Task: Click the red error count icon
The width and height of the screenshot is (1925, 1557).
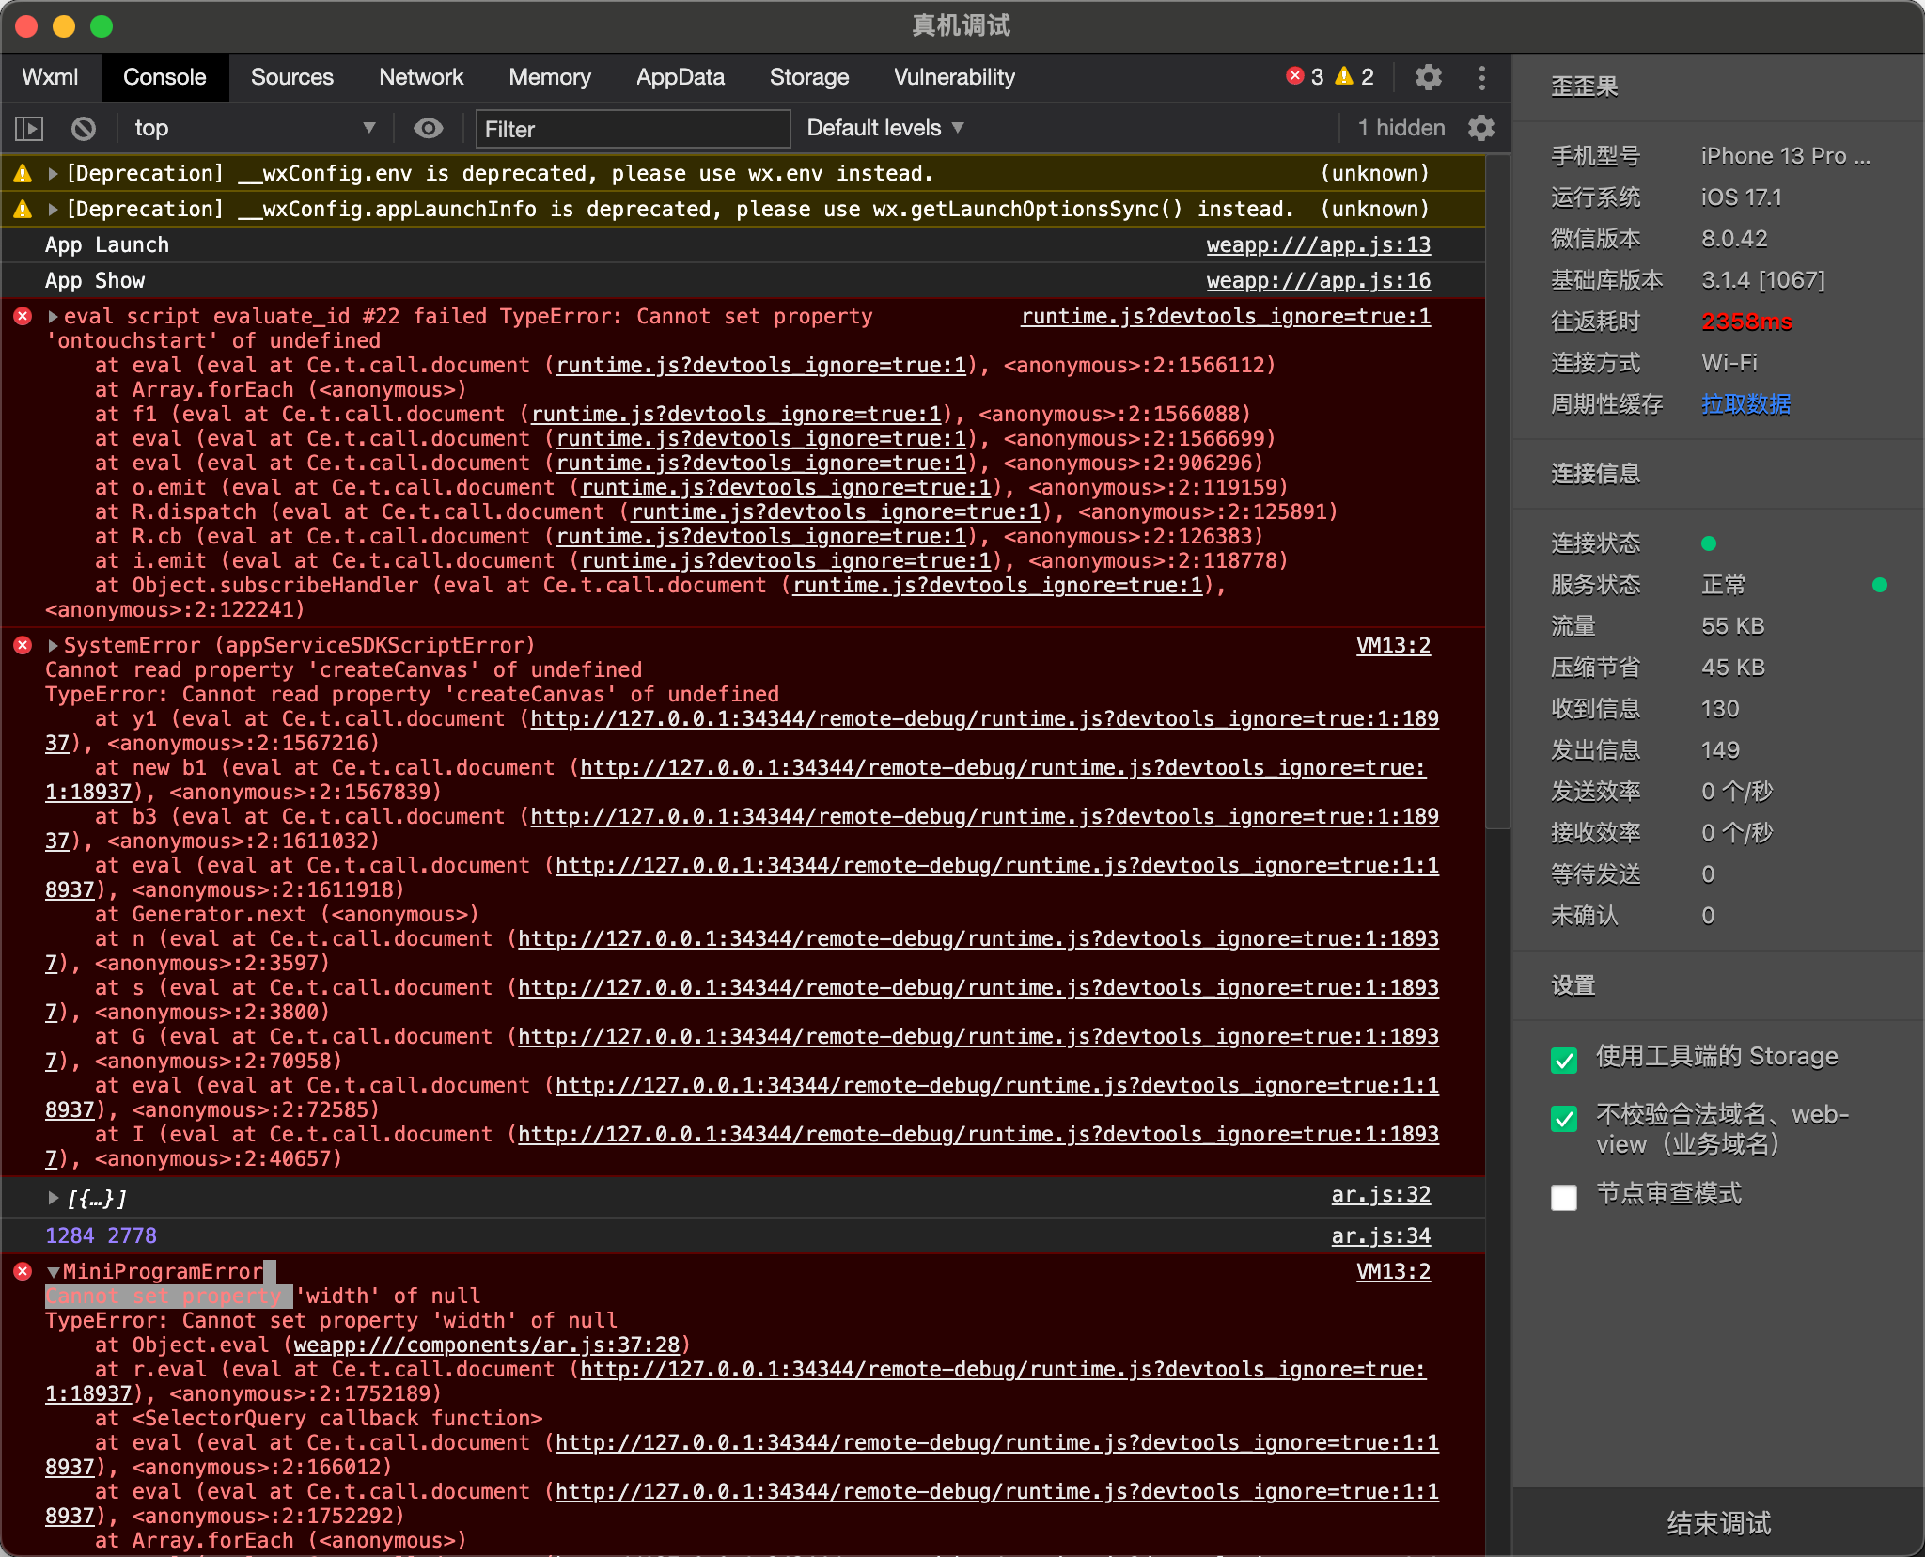Action: (1295, 76)
